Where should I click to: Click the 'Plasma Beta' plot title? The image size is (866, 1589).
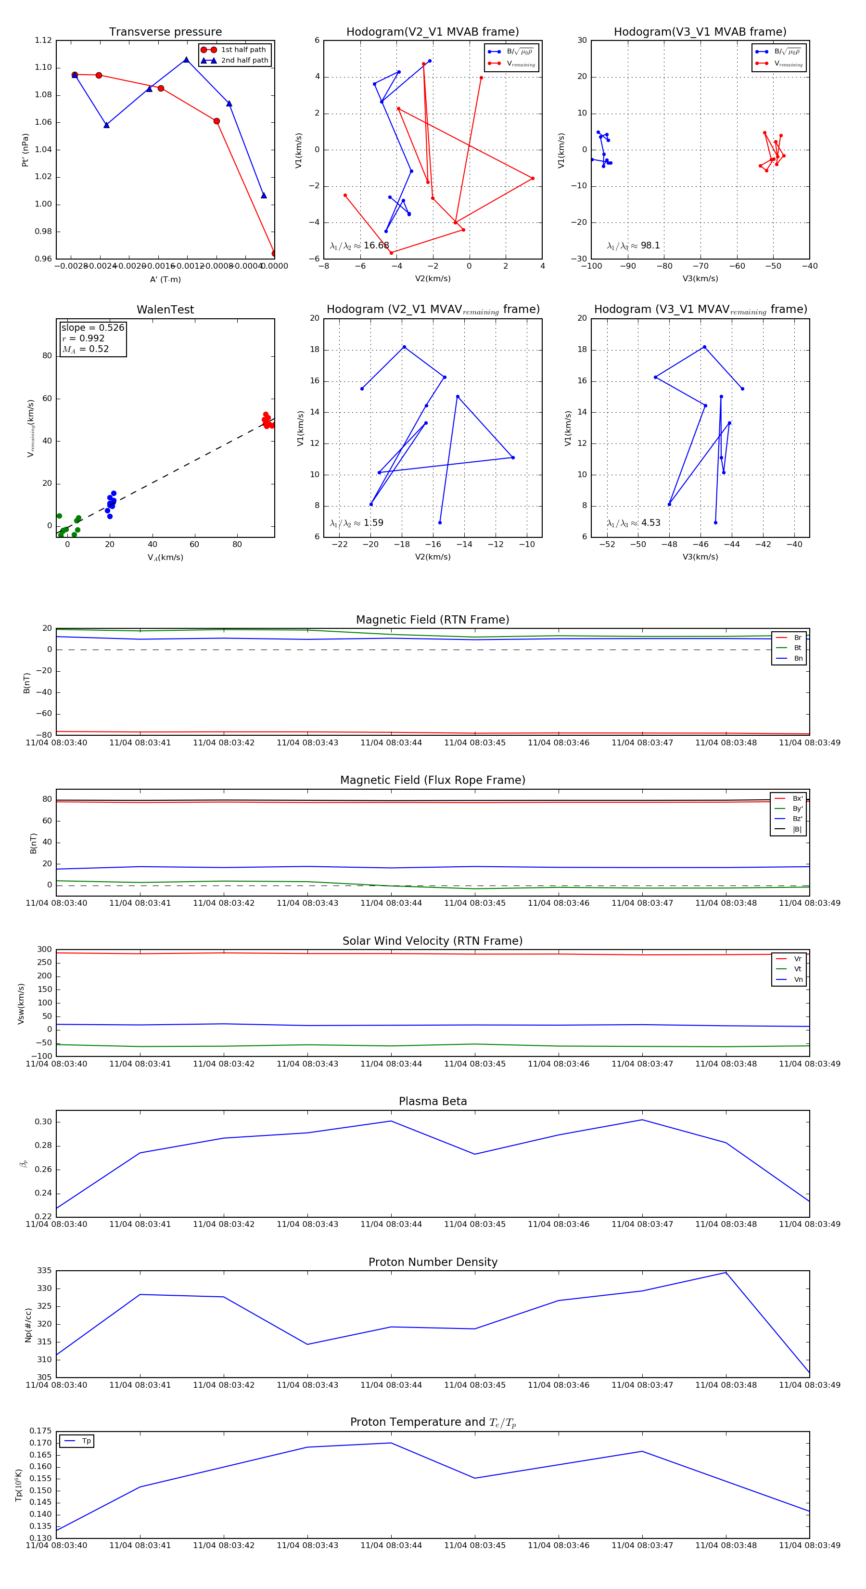(433, 1101)
